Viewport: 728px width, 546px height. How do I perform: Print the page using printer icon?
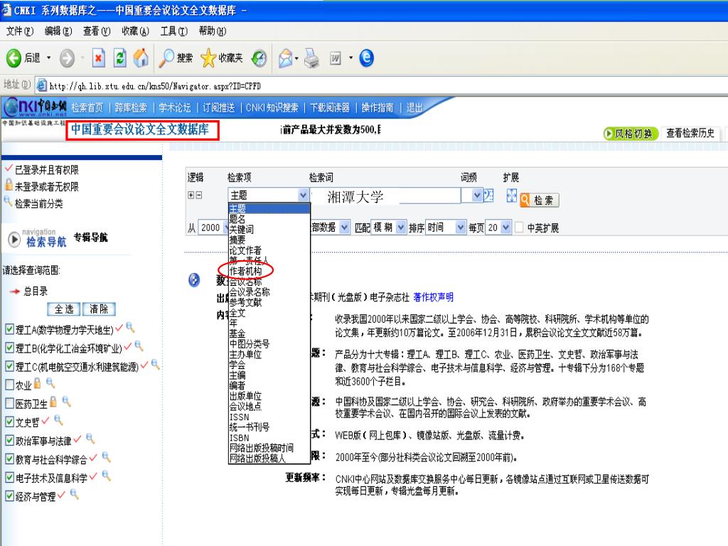click(x=311, y=58)
